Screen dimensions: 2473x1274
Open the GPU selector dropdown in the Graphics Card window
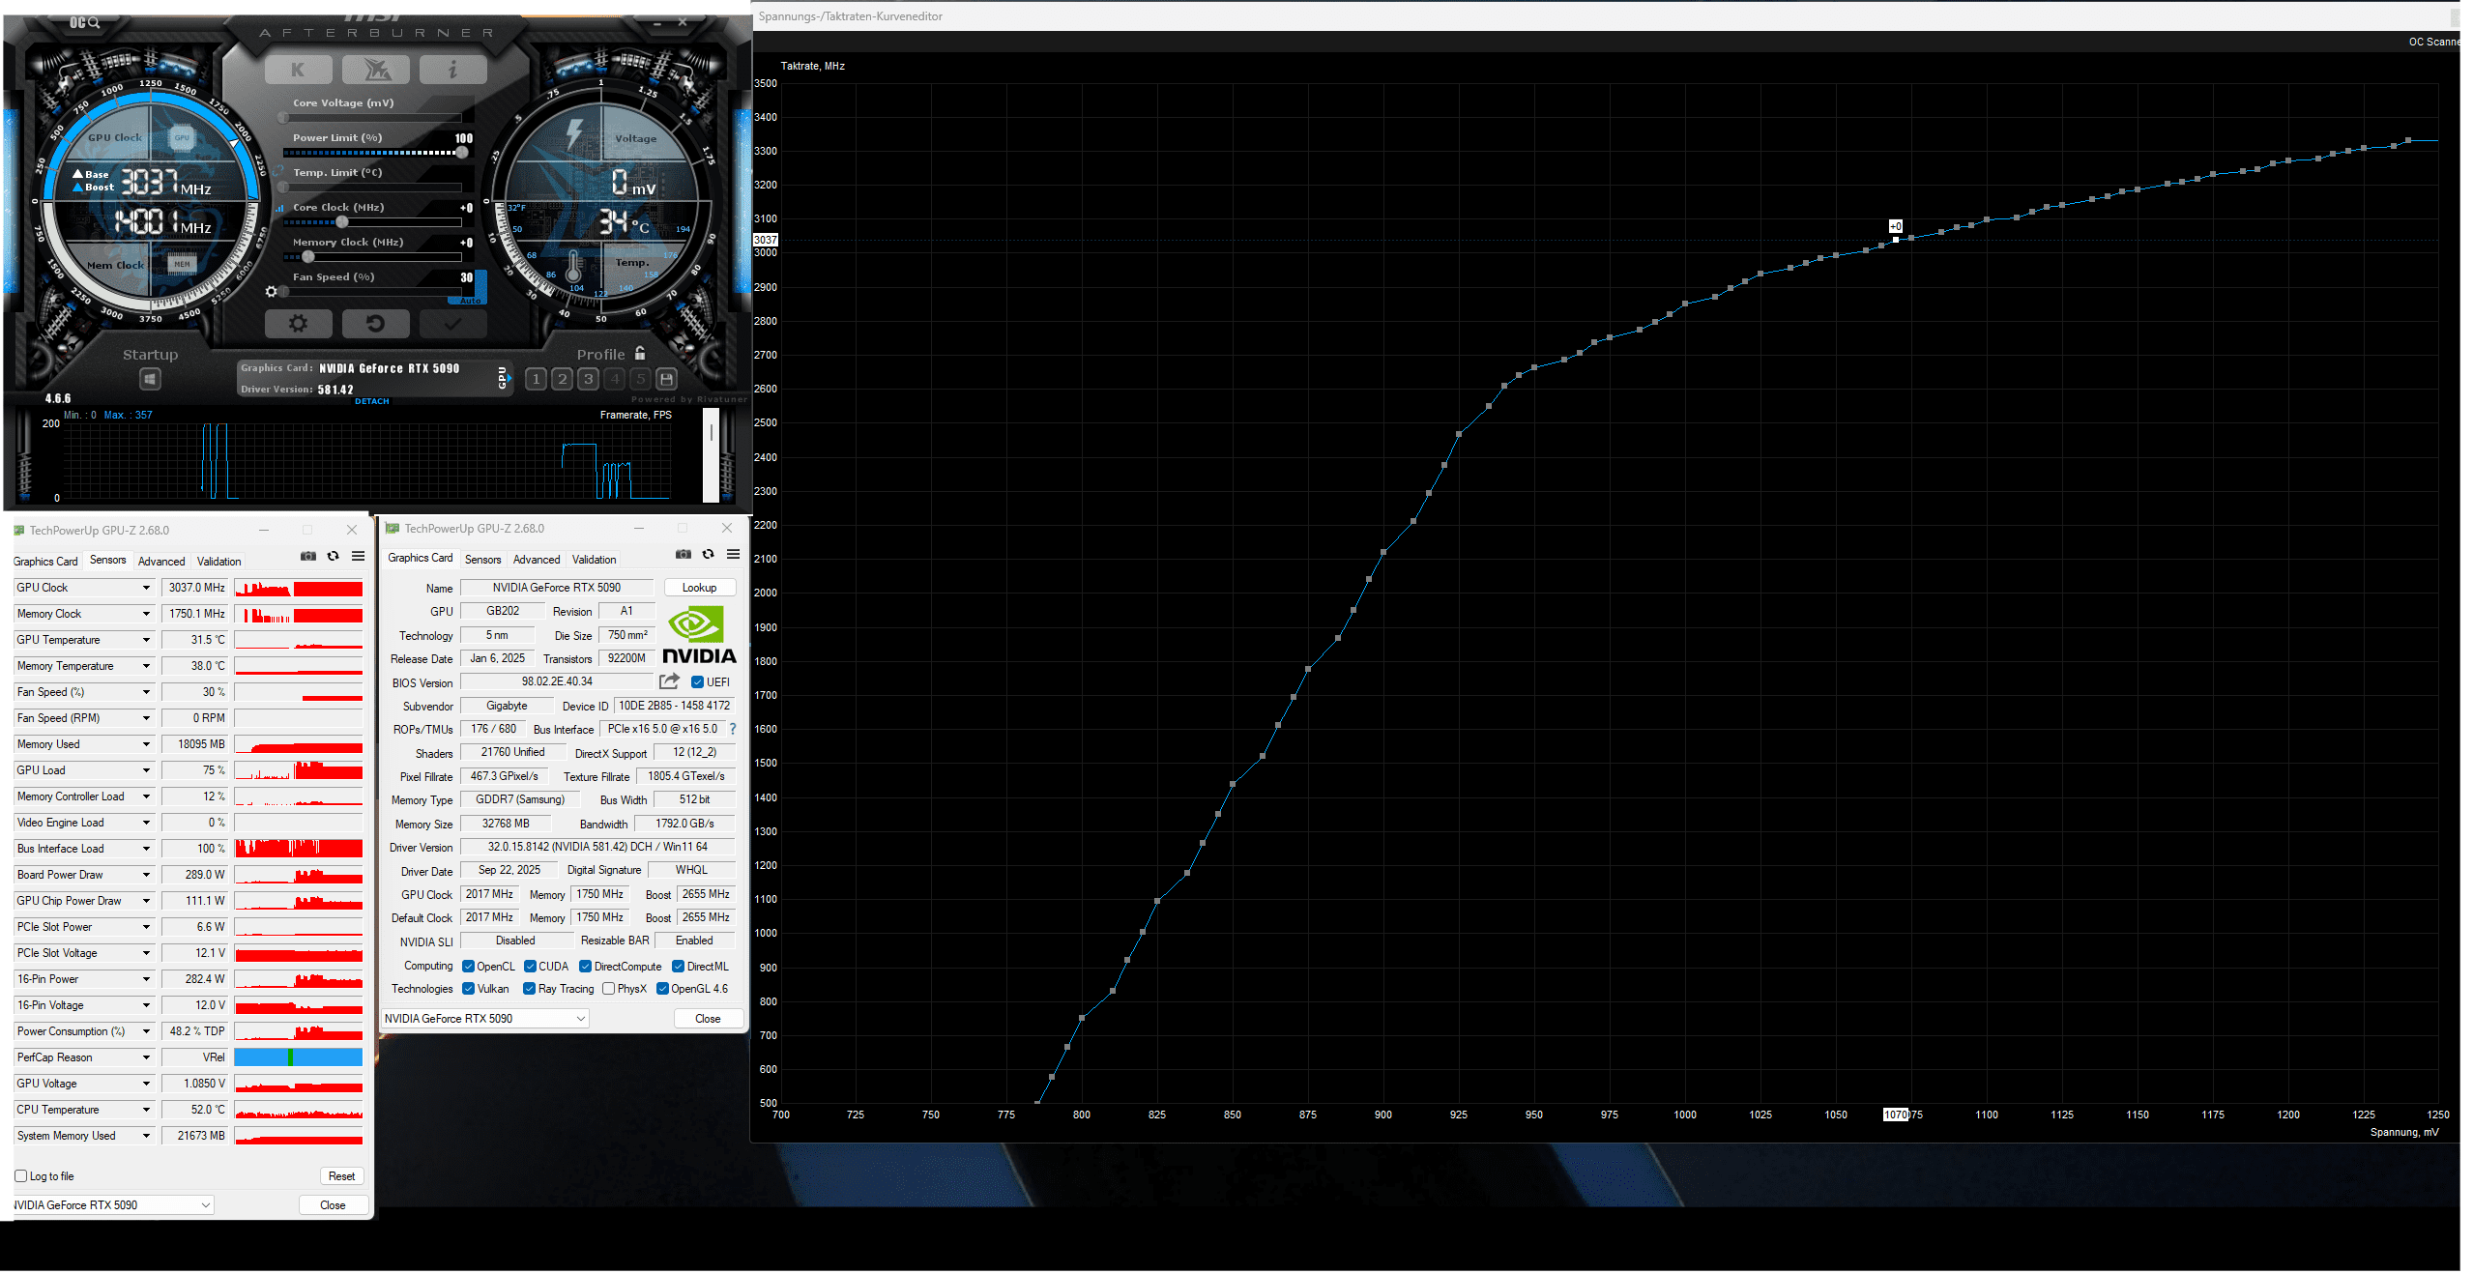click(580, 1018)
